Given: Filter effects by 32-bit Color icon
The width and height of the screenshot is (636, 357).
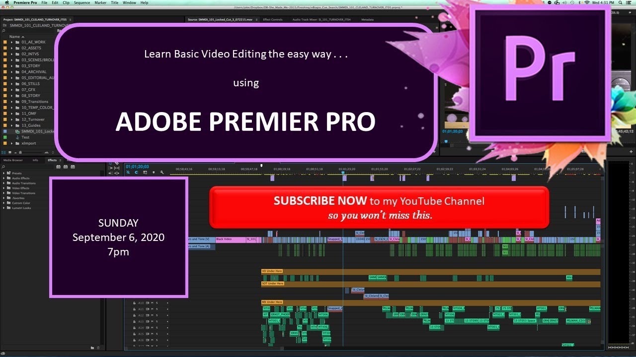Looking at the screenshot, I should pyautogui.click(x=66, y=167).
